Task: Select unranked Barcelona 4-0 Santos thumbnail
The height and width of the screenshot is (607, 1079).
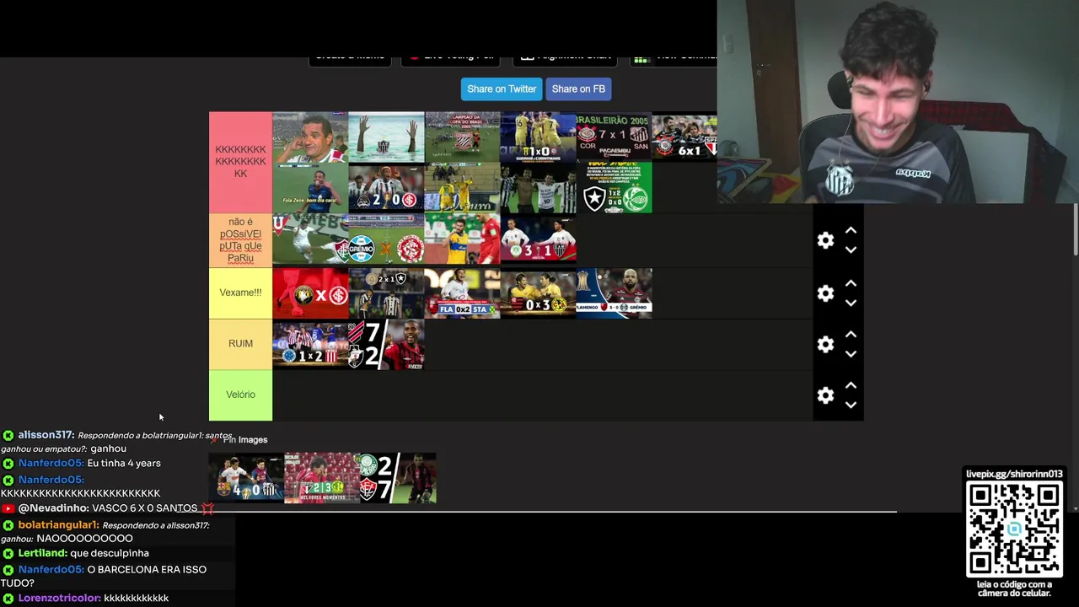Action: 246,478
